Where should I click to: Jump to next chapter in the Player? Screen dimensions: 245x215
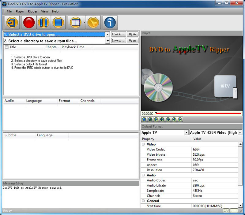[180, 120]
